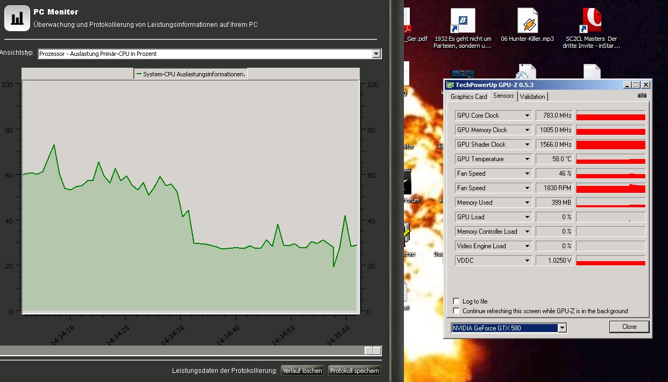Minimize the GPU-Z window

click(627, 85)
